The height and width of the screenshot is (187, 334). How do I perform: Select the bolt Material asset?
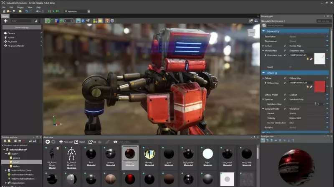91,157
